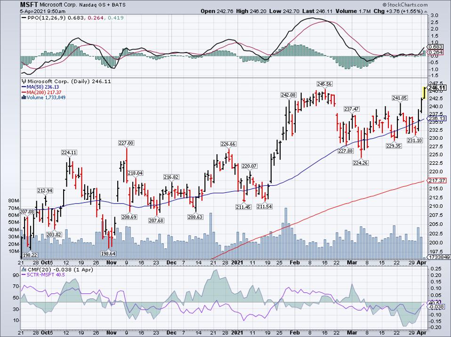Click the blue MA(50) line marker

pyautogui.click(x=24, y=87)
